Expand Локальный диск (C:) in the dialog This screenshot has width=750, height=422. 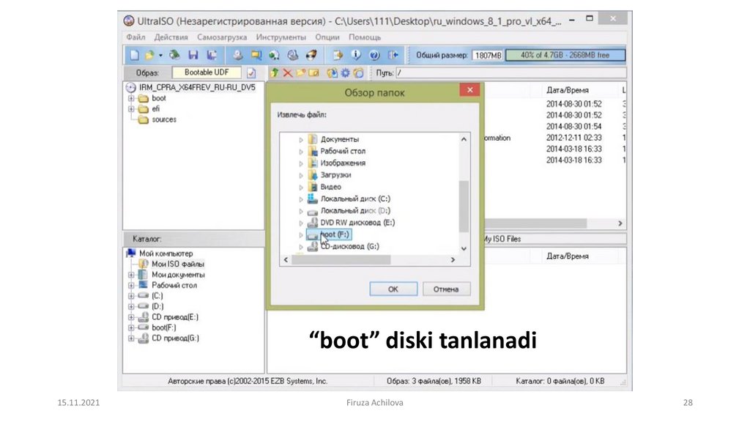click(x=301, y=199)
